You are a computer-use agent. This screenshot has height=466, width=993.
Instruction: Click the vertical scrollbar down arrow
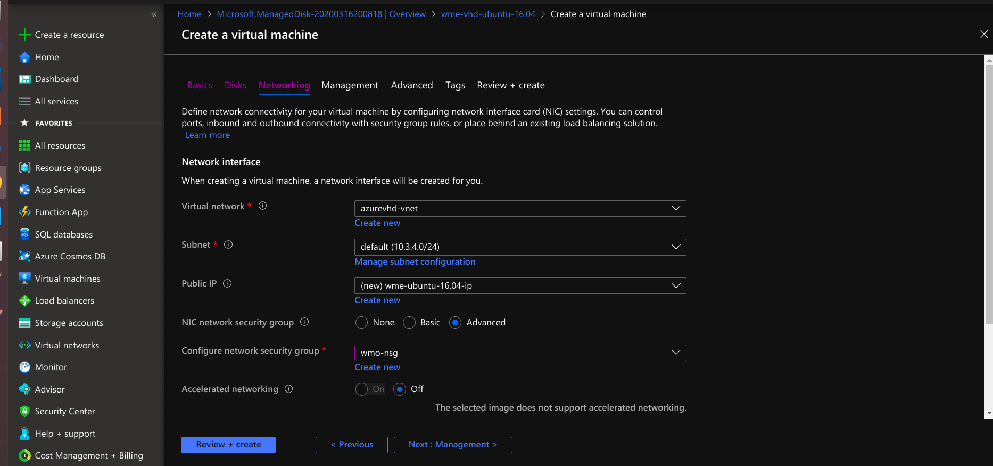click(989, 413)
